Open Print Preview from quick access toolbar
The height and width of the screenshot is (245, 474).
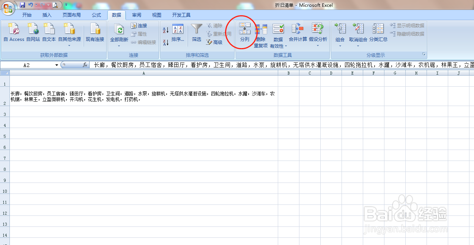tap(55, 5)
